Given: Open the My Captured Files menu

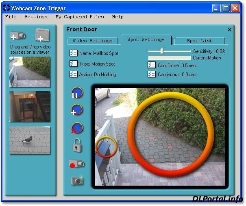Looking at the screenshot, I should click(x=80, y=17).
